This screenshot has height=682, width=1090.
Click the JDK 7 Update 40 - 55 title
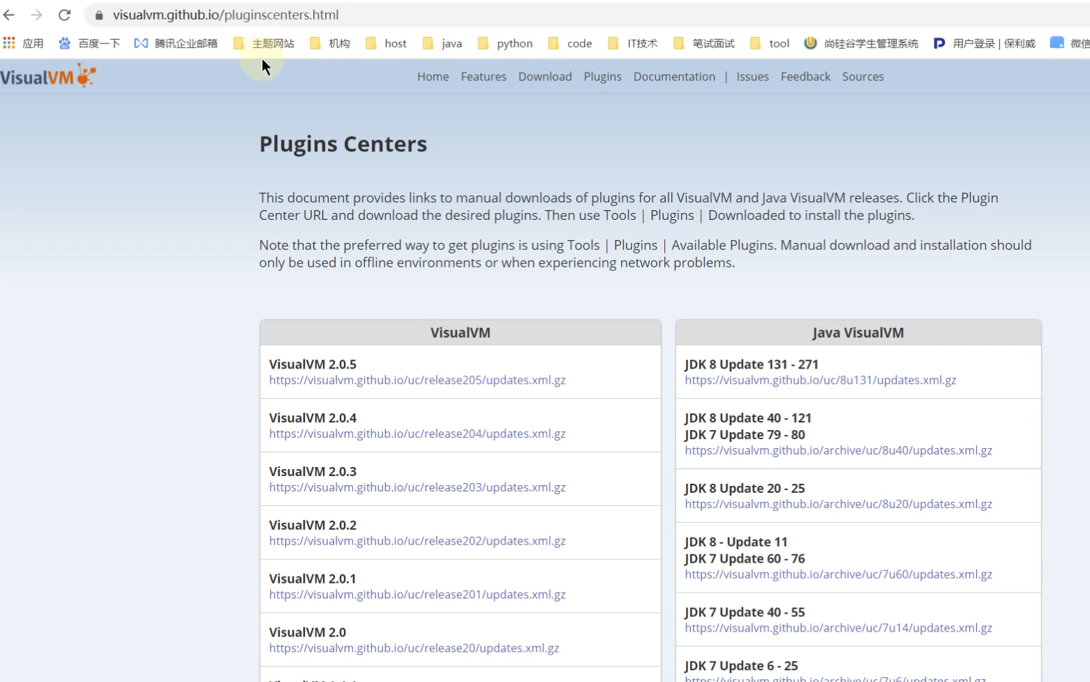click(745, 613)
